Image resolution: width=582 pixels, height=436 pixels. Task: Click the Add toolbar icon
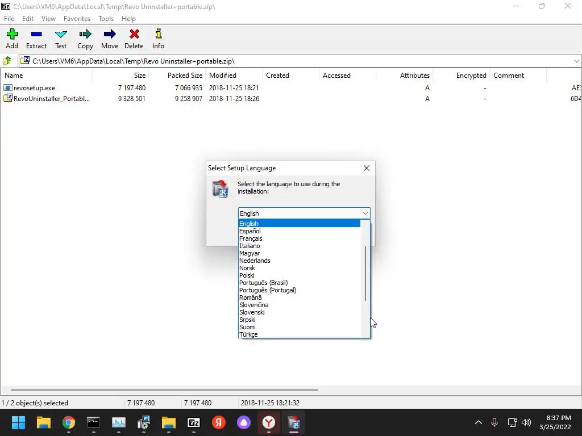point(12,35)
